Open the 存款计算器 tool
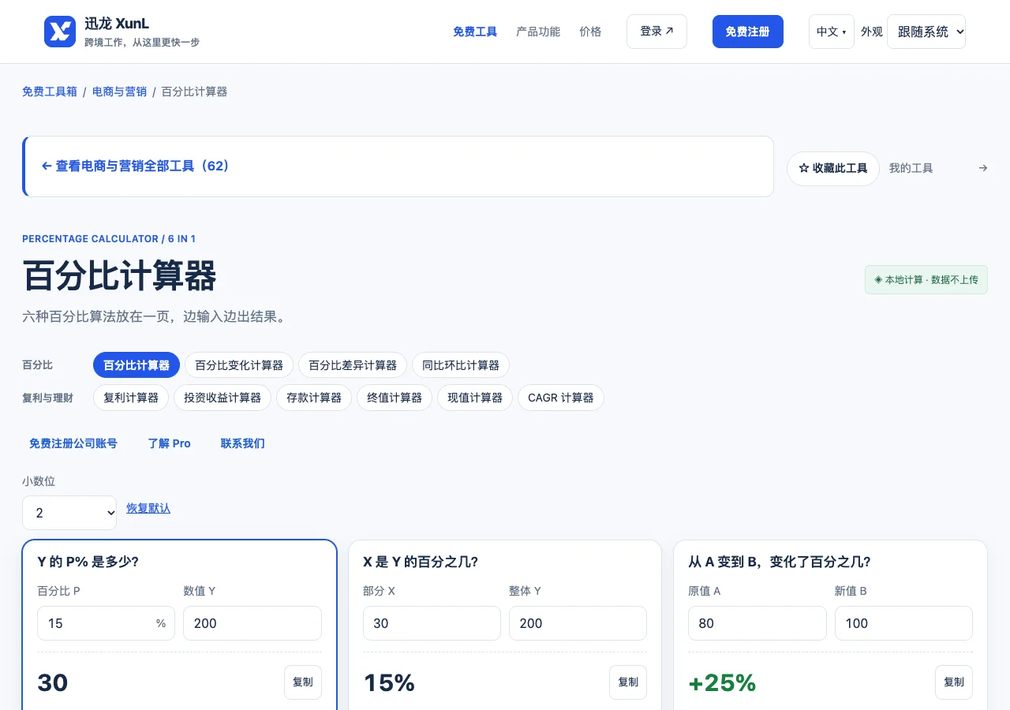Viewport: 1010px width, 710px height. (x=314, y=398)
